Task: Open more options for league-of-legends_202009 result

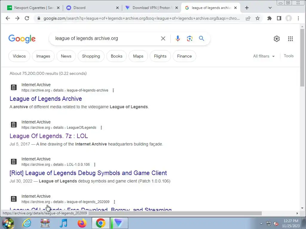Action: pyautogui.click(x=114, y=202)
